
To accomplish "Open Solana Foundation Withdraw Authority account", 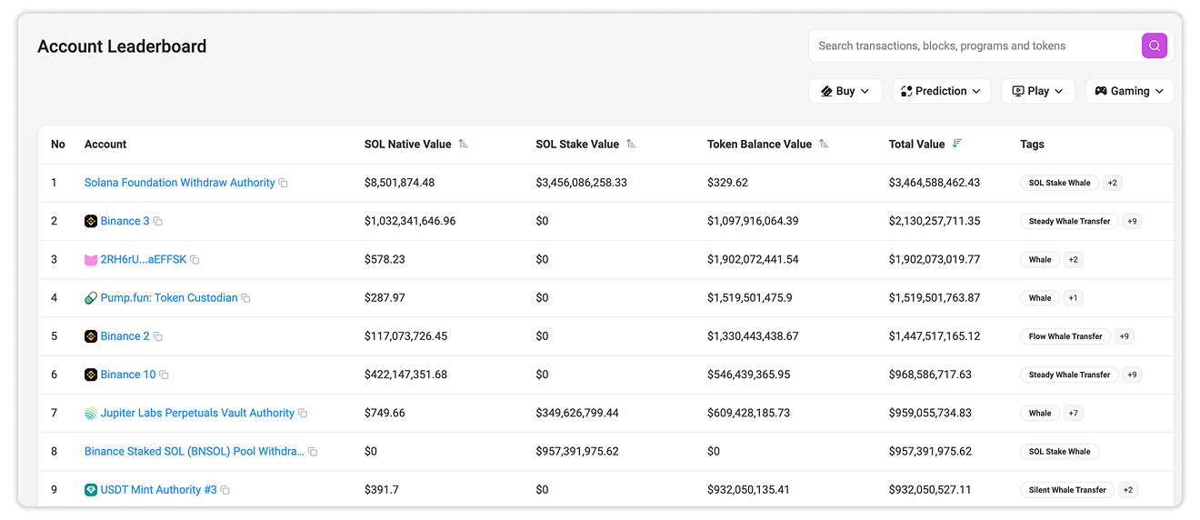I will (x=180, y=183).
